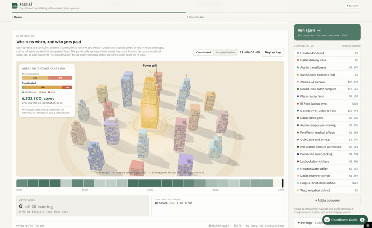
Task: Click the Abilene AI campus $37,898 payout
Action: pyautogui.click(x=353, y=82)
